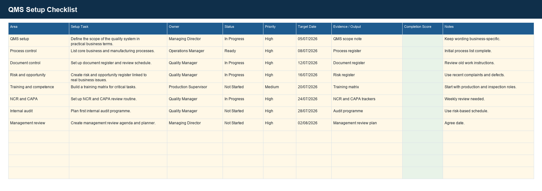Image resolution: width=542 pixels, height=191 pixels.
Task: Click the 'Keep wording business-specific.' note
Action: (488, 40)
